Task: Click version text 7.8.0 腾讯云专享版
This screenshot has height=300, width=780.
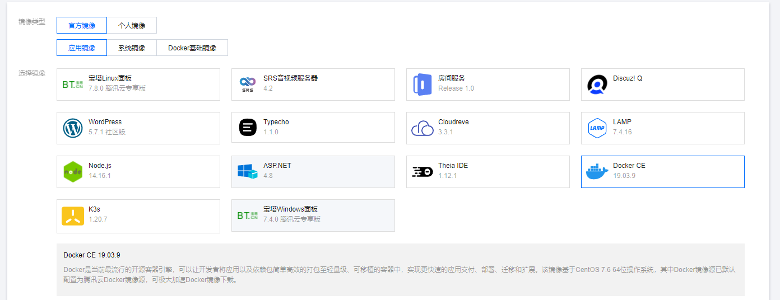Action: click(x=117, y=88)
